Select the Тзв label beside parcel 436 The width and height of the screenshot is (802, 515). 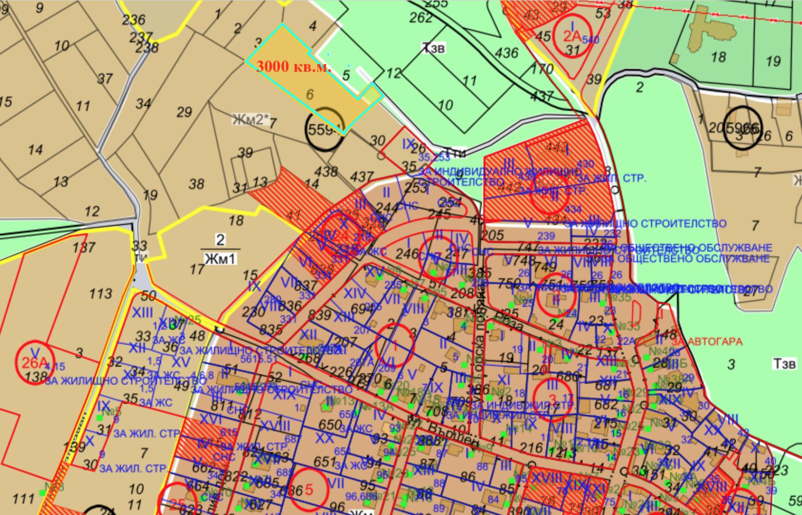(x=434, y=48)
